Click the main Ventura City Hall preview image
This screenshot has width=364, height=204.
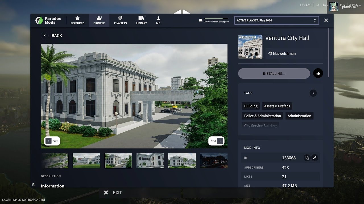(134, 96)
